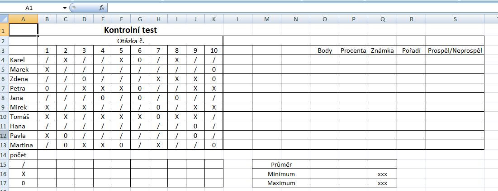498x191 pixels.
Task: Click the Prospěl/Neprospěl header cell
Action: 455,50
